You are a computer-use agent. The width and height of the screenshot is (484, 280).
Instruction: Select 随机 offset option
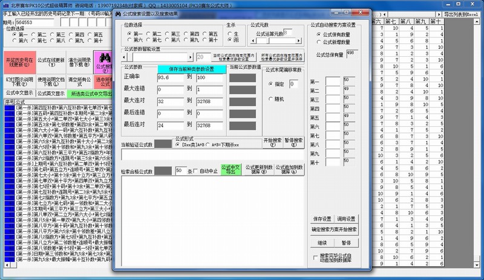pos(270,98)
